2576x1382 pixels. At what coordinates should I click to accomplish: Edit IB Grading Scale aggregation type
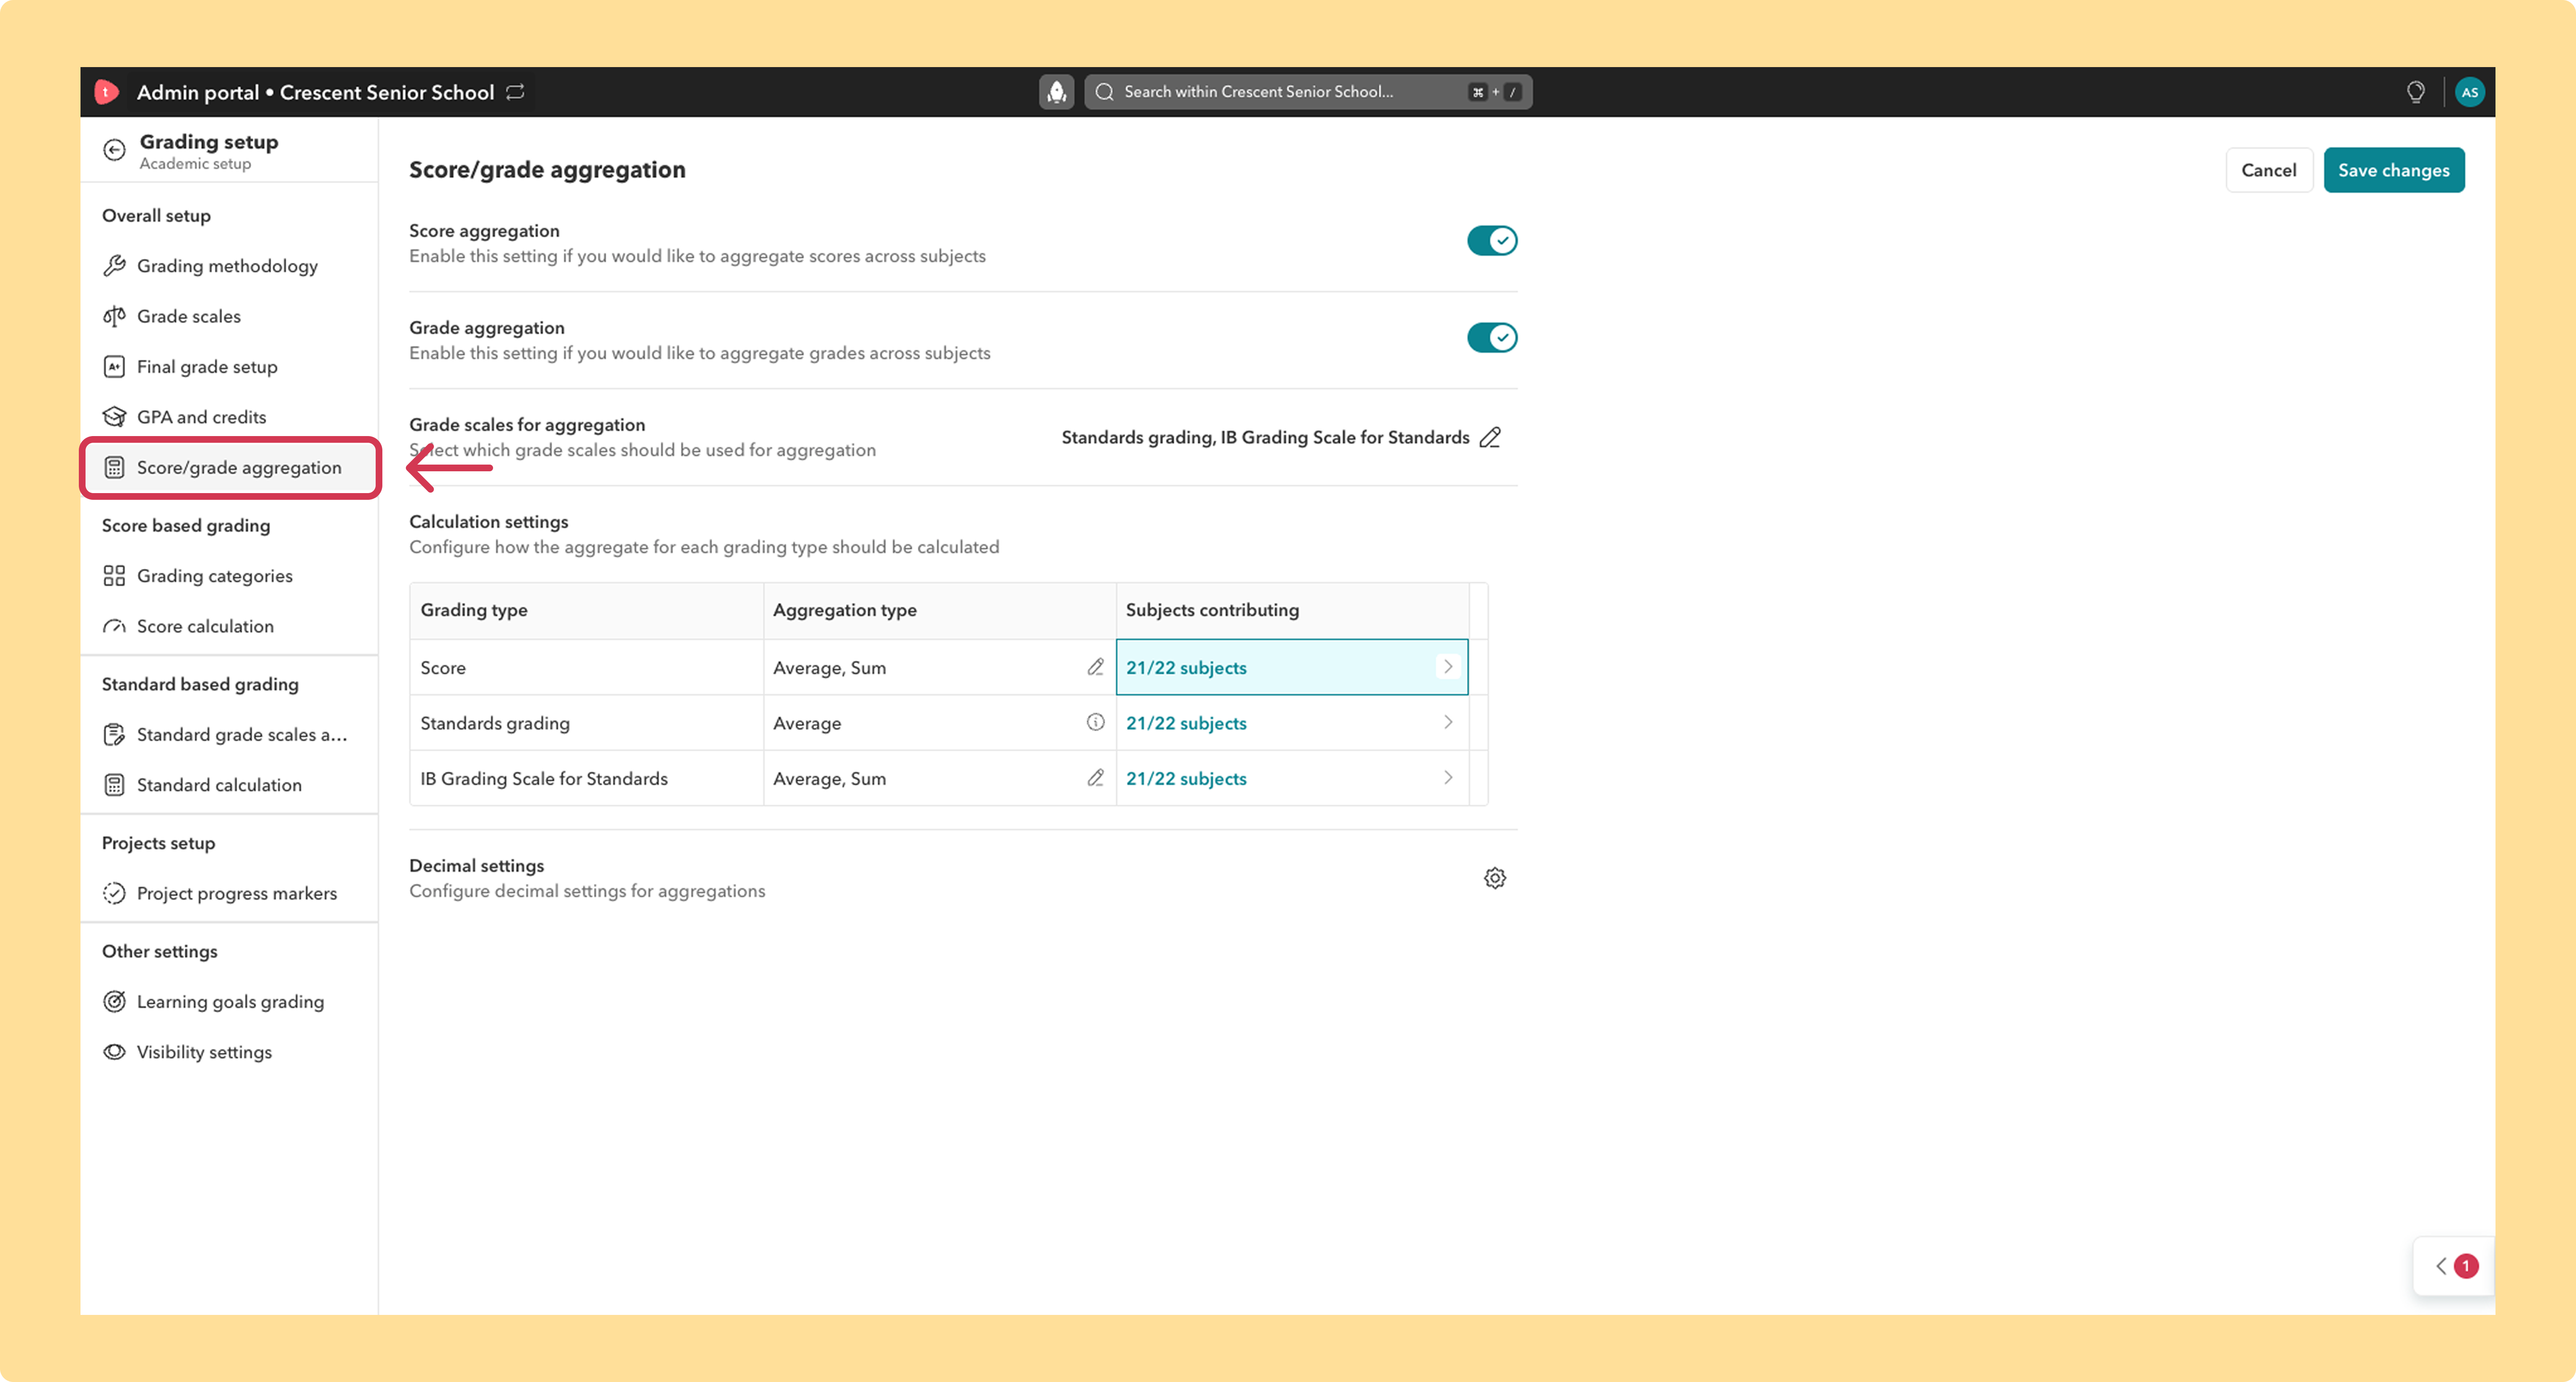[x=1096, y=778]
